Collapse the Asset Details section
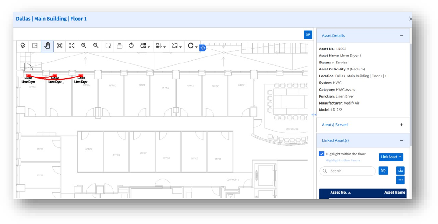 tap(401, 35)
